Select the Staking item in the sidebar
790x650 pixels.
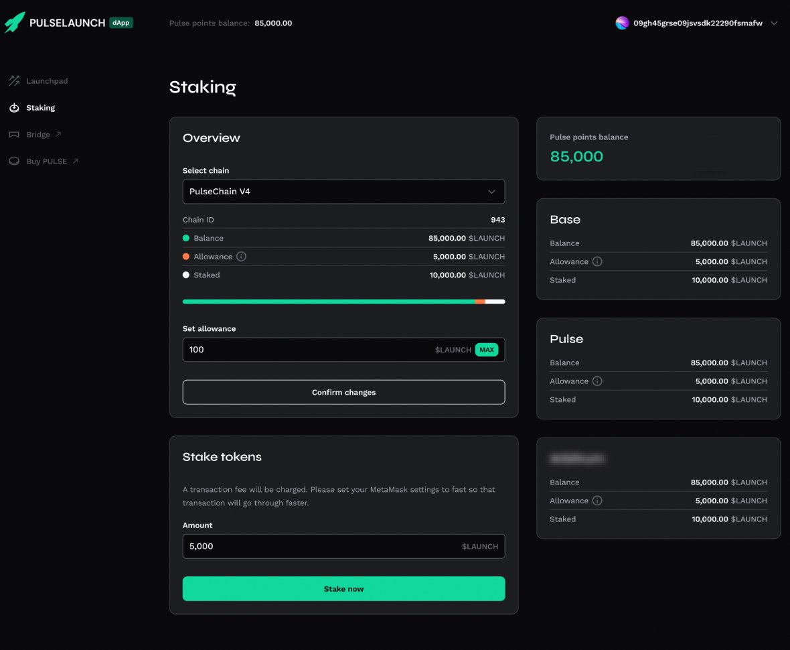41,107
